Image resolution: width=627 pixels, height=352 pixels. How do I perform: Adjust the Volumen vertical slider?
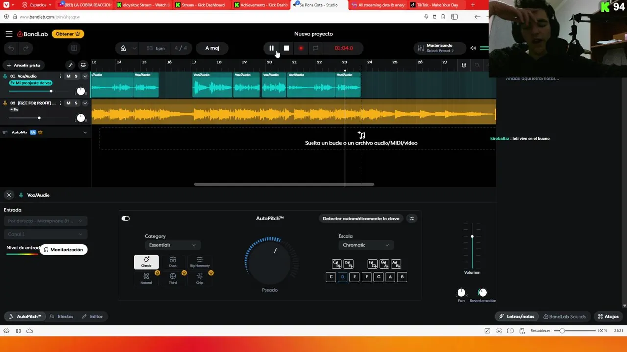coord(472,246)
